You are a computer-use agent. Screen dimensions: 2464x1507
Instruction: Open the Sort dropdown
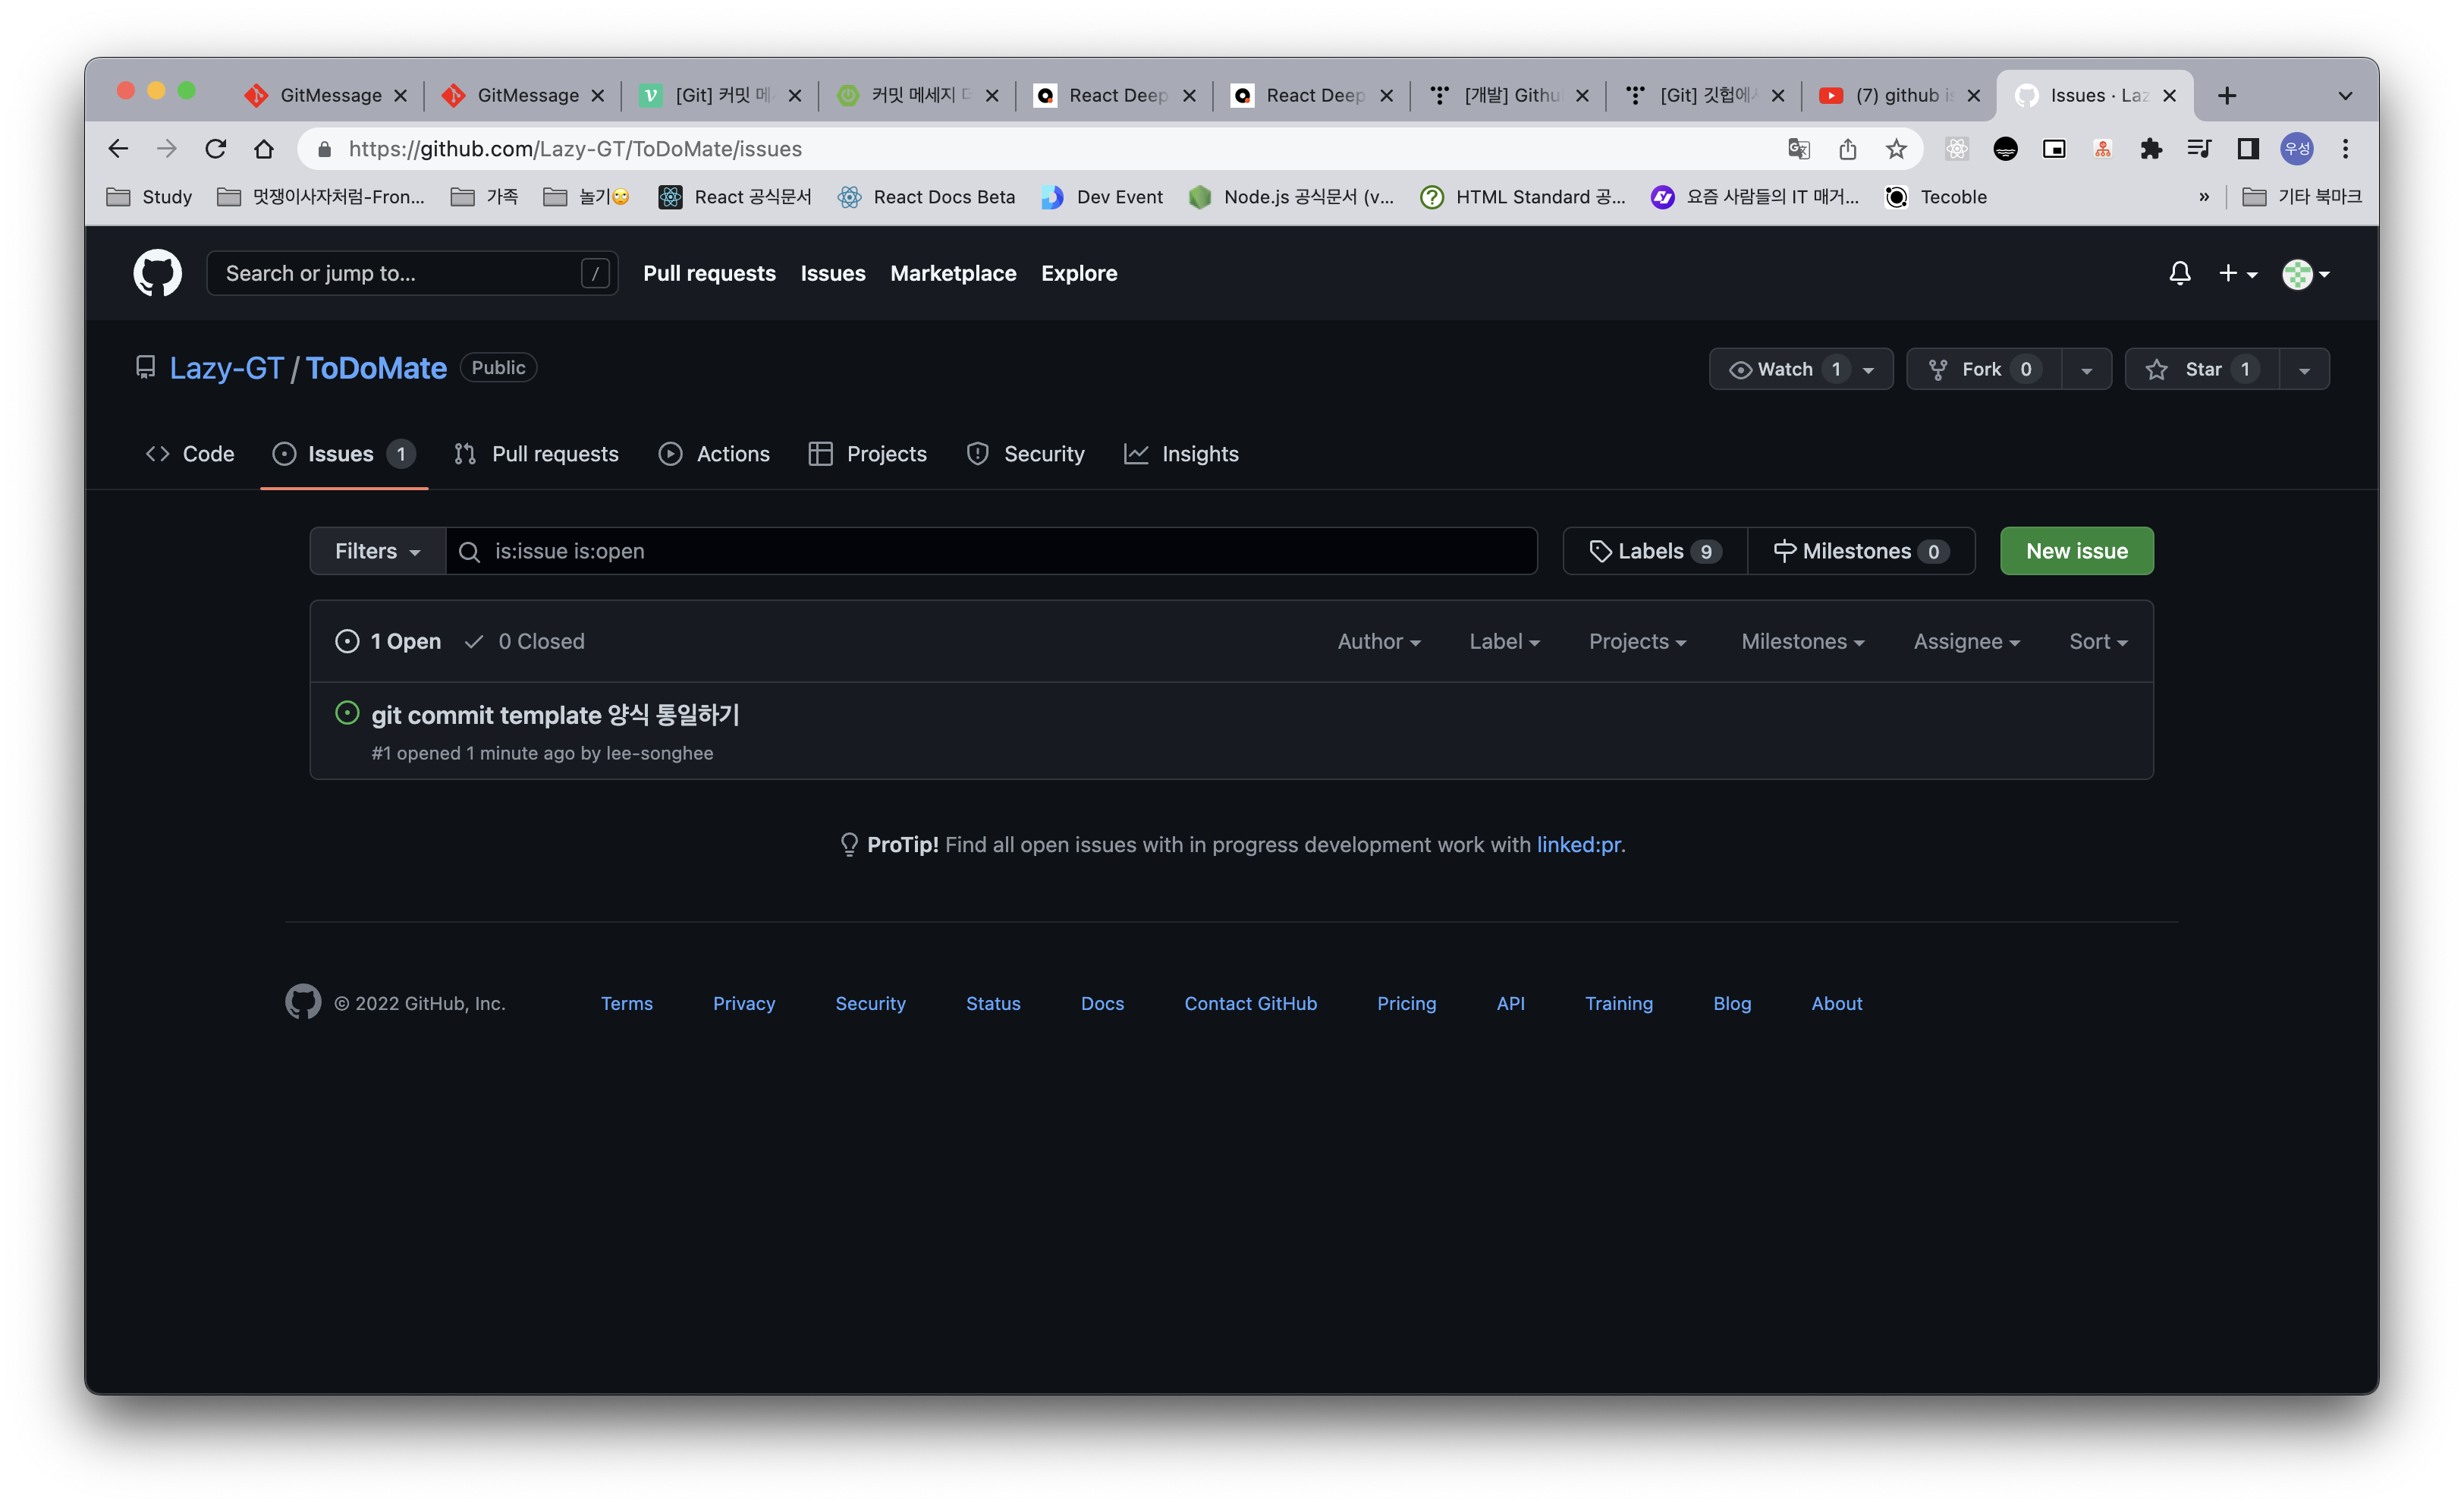pyautogui.click(x=2097, y=641)
